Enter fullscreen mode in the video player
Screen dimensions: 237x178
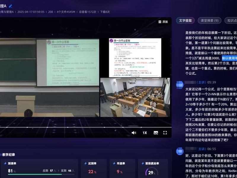(165, 133)
